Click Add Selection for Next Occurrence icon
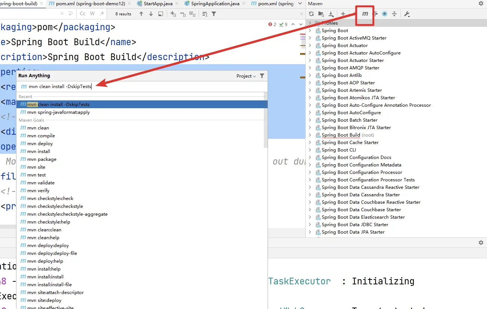487x309 pixels. point(173,14)
